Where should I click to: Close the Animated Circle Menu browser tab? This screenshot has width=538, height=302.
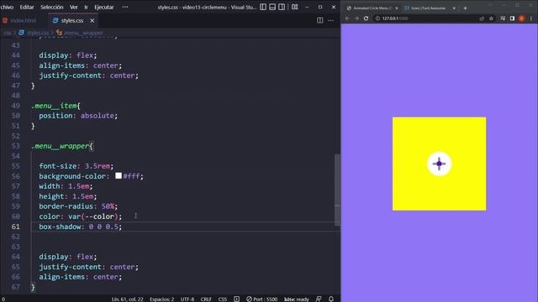coord(396,8)
